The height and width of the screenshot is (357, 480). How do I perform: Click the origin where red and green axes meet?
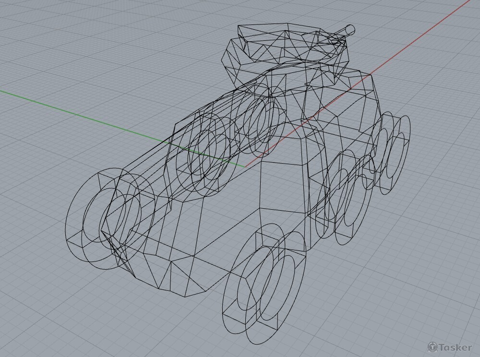click(x=245, y=167)
